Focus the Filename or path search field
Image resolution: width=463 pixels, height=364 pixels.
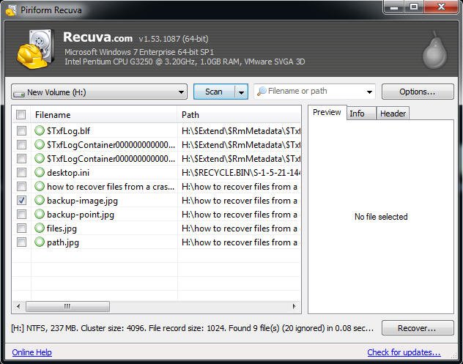(x=314, y=92)
